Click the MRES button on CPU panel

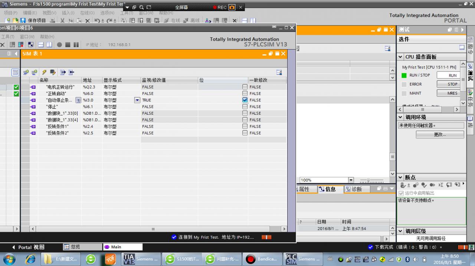tap(448, 93)
